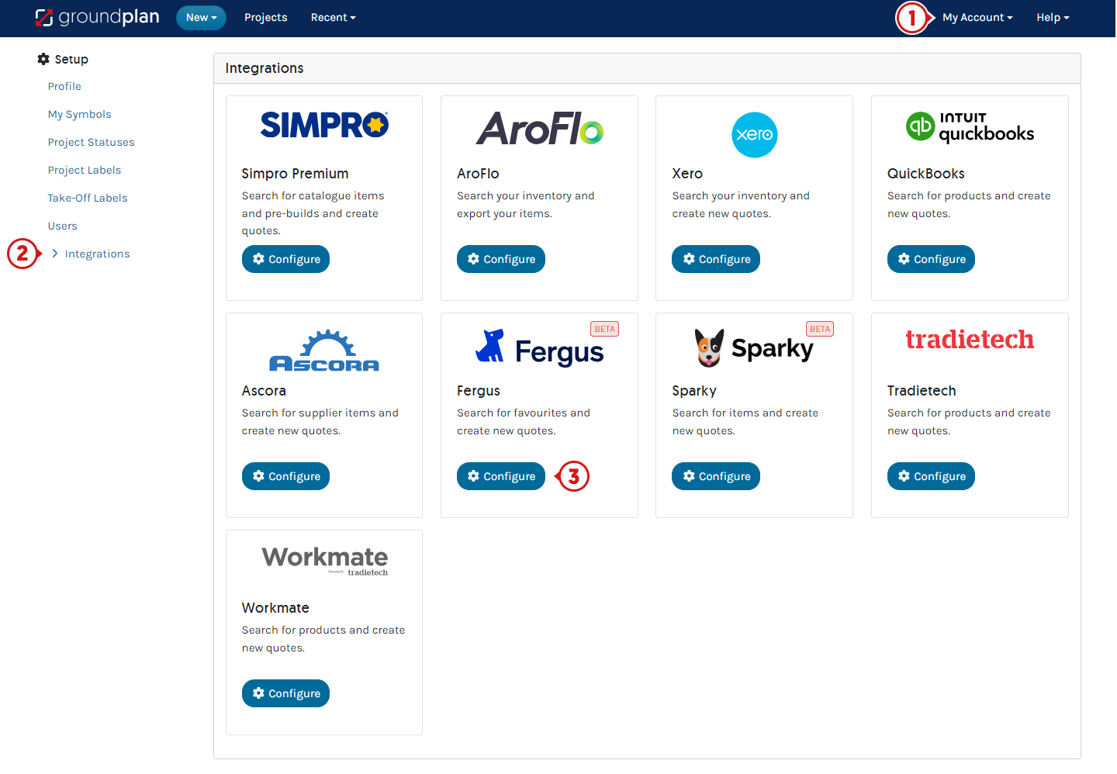
Task: Click the Setup sidebar heading
Action: pos(71,59)
